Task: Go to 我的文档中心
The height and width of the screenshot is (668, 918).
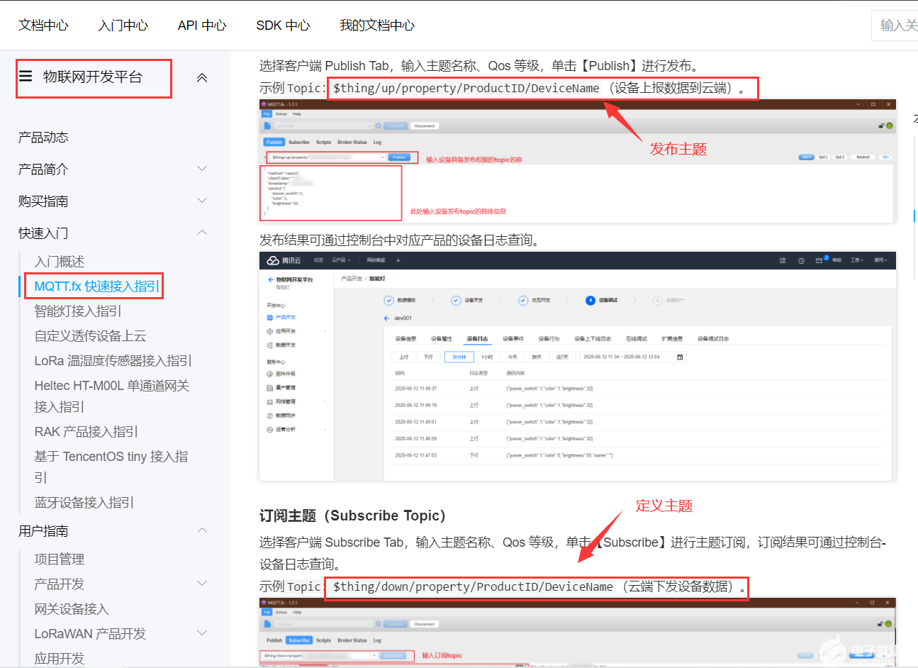Action: coord(376,26)
